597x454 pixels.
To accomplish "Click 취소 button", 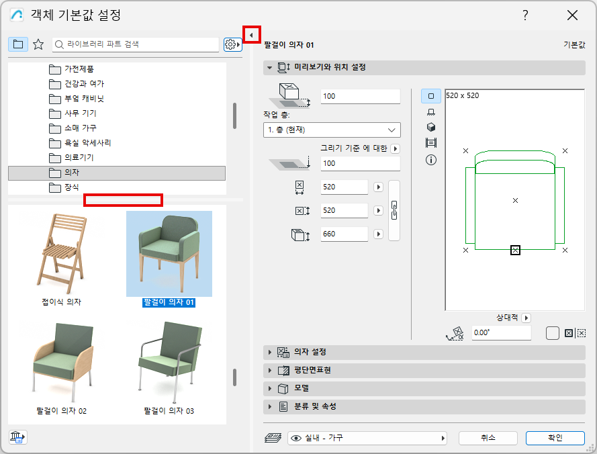I will (488, 438).
